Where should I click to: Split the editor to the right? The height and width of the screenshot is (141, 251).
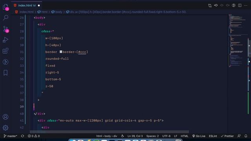pos(240,5)
